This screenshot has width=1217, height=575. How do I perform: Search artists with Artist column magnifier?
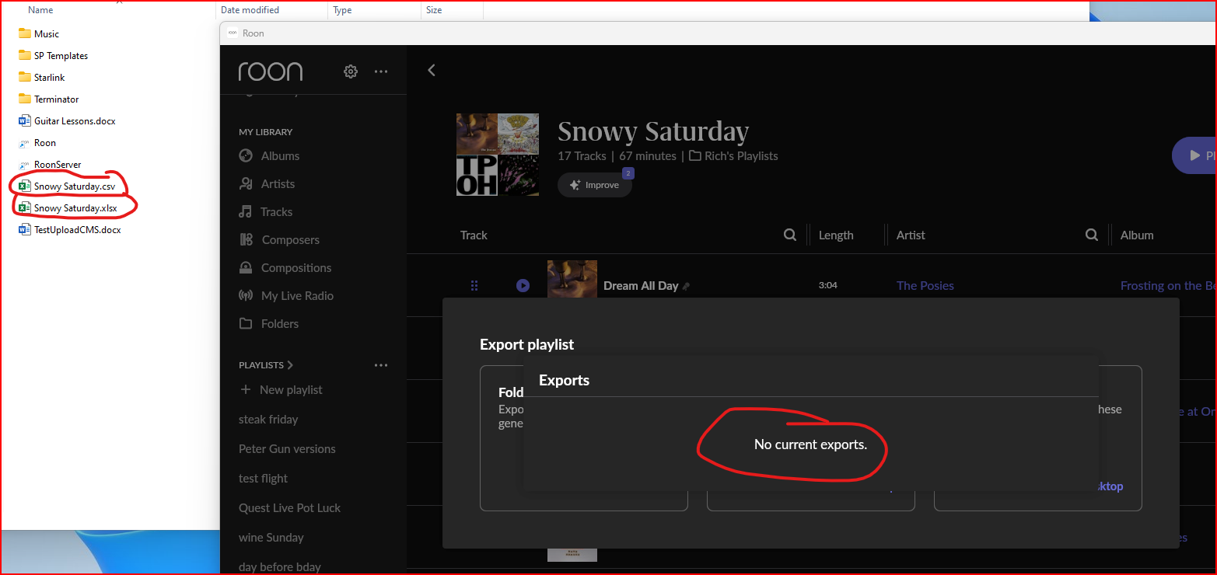[x=1092, y=235]
